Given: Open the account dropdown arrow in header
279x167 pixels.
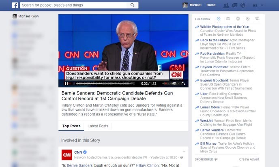Looking at the screenshot, I should (x=262, y=5).
